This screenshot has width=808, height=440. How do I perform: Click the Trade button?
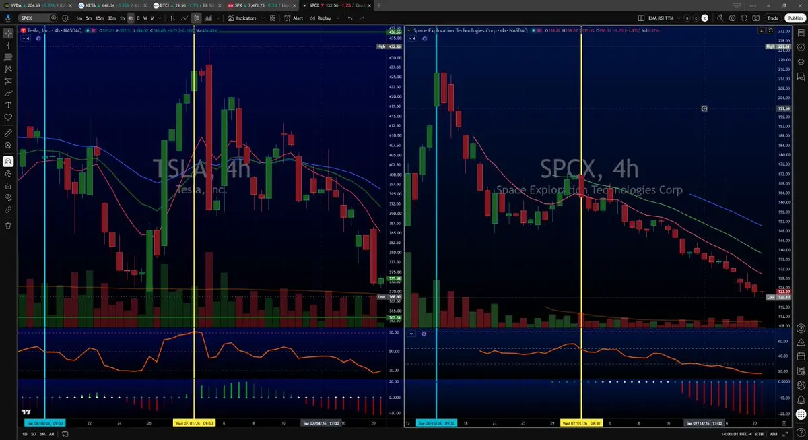tap(772, 18)
